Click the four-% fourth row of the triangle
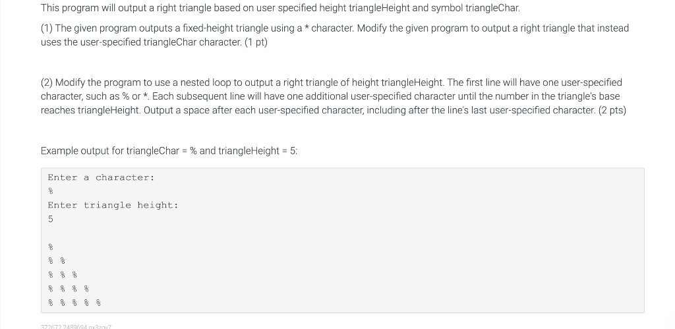The image size is (675, 329). pos(69,289)
